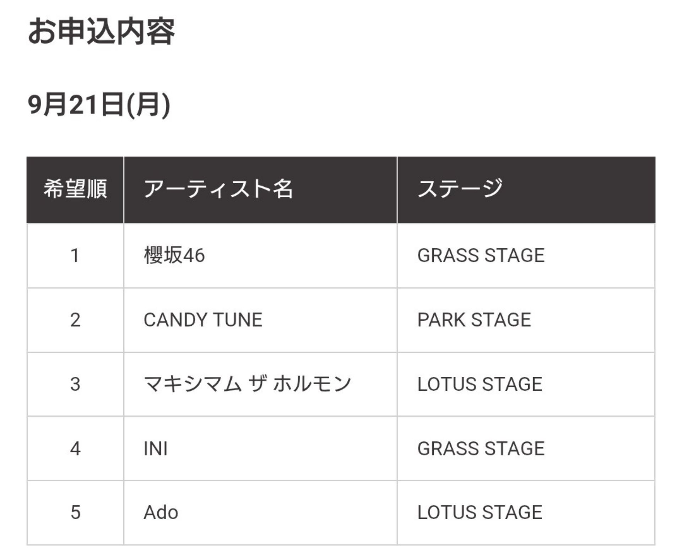Screen dimensions: 682x553
Task: Click priority number 5 cell
Action: (x=75, y=513)
